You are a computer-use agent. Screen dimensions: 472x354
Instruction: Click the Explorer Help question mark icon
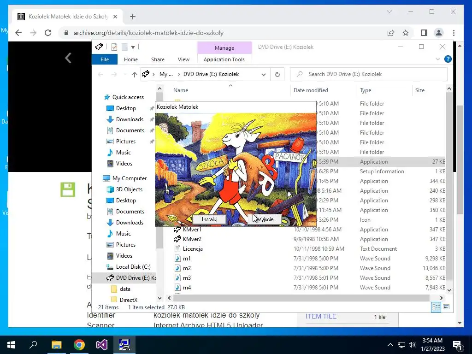coord(448,59)
